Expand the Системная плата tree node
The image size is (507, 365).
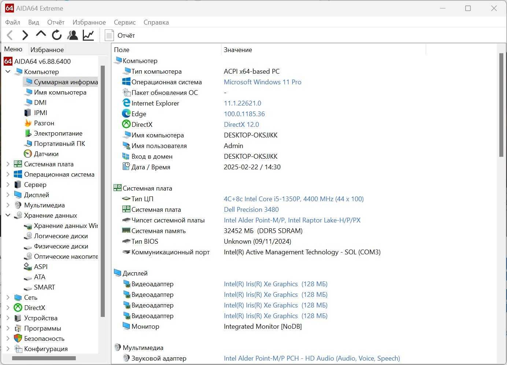click(x=8, y=164)
